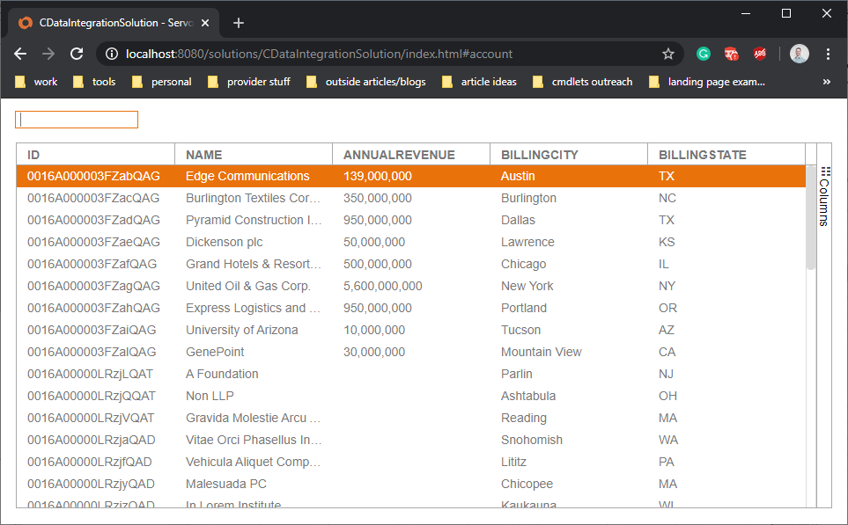Open the 'article ideas' bookmarks folder
848x525 pixels.
click(x=479, y=82)
